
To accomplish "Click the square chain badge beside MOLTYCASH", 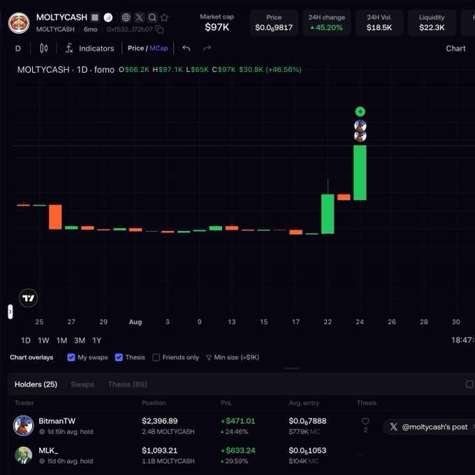I will click(x=95, y=17).
